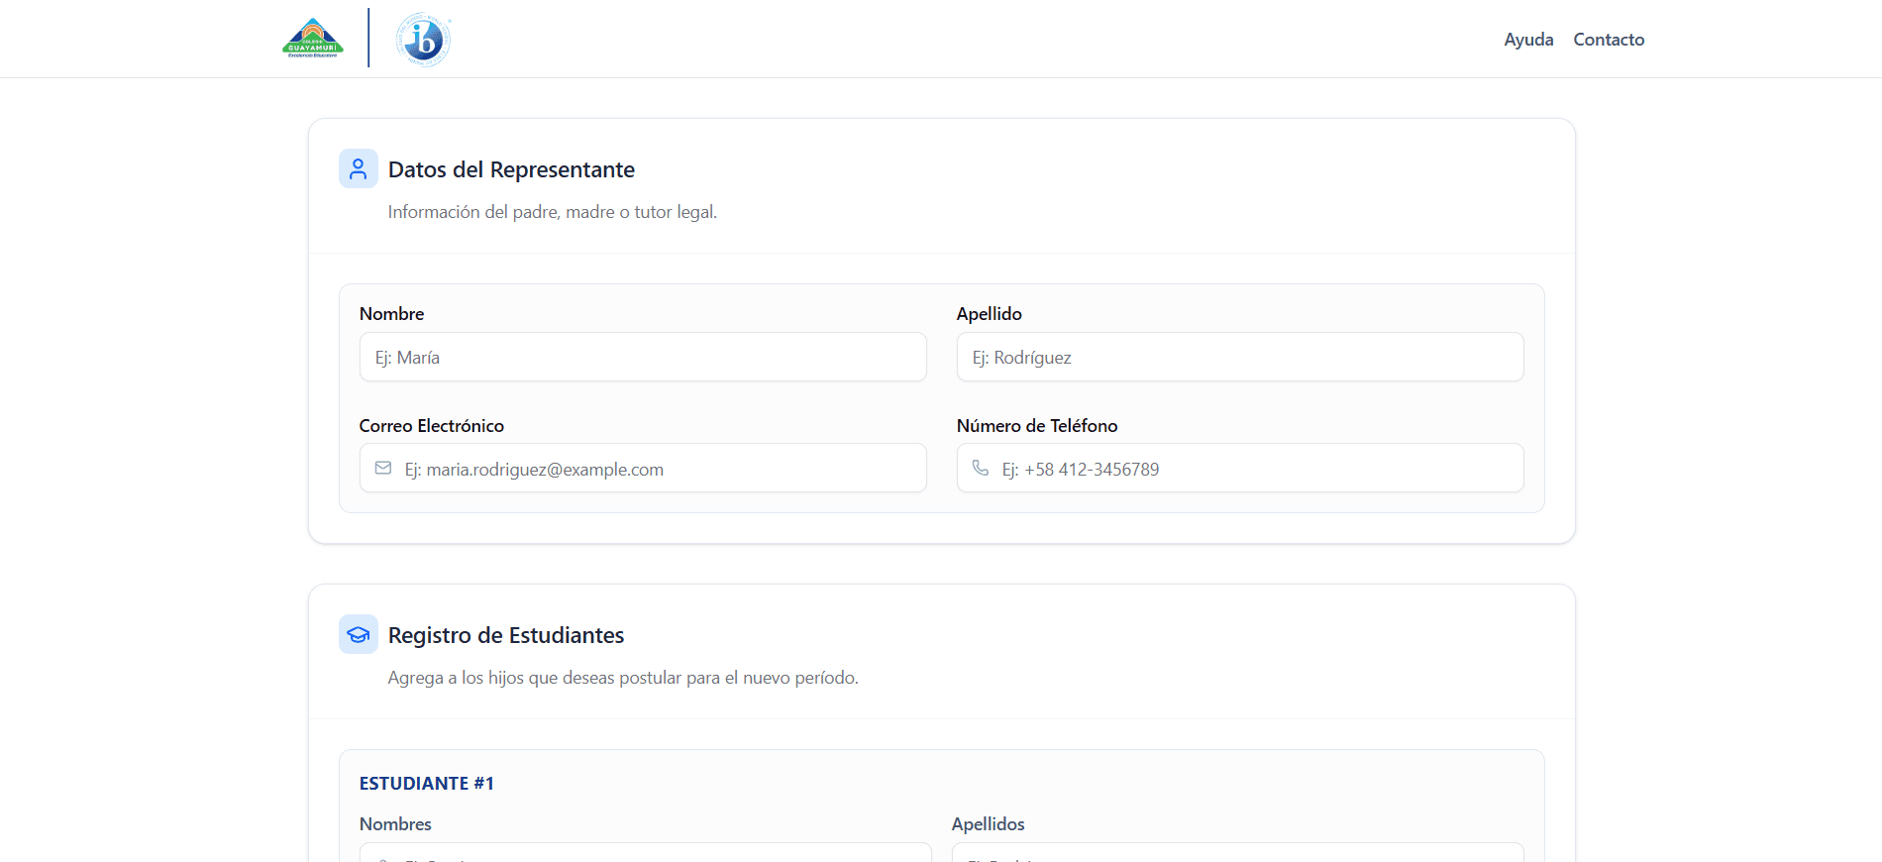Screen dimensions: 1882x862
Task: Click the Correo Electrónico label
Action: (x=432, y=425)
